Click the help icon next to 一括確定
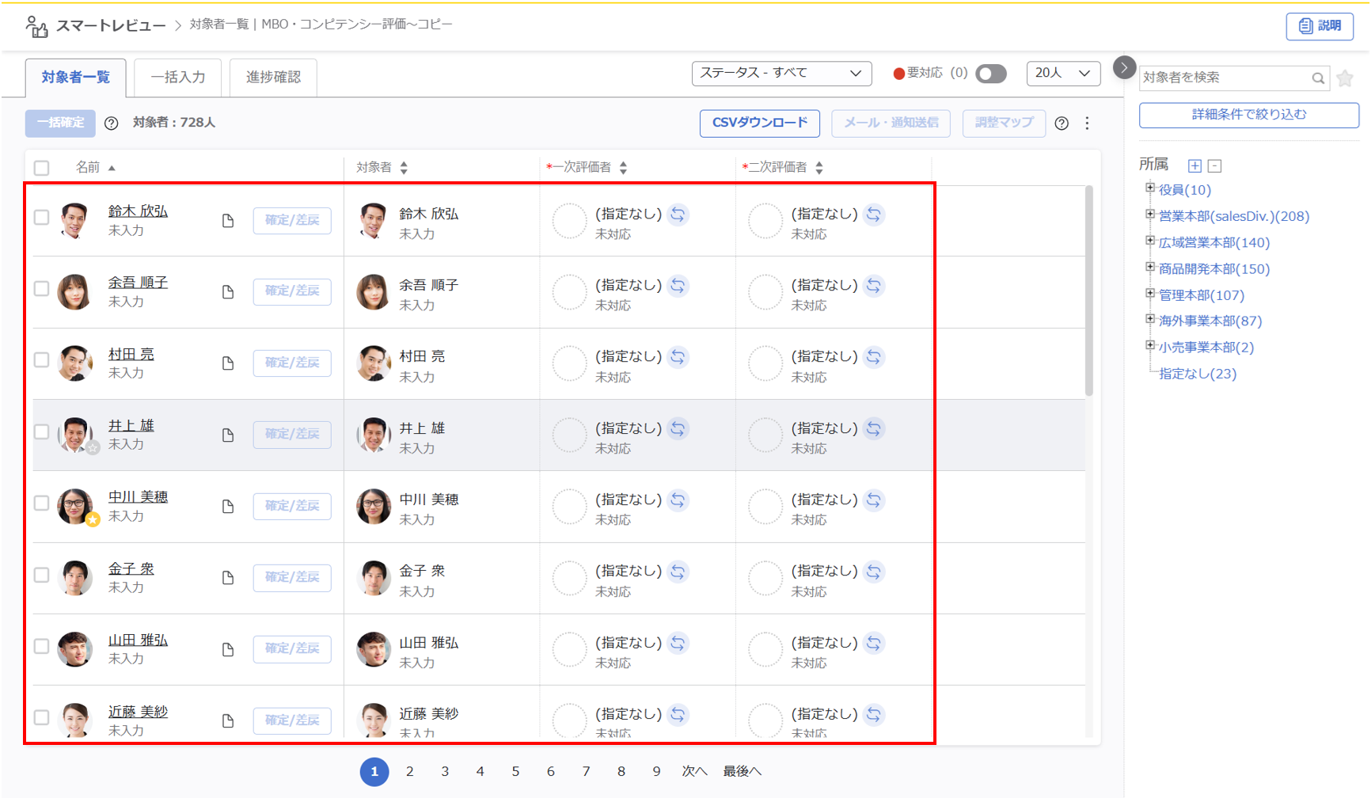 pyautogui.click(x=112, y=123)
